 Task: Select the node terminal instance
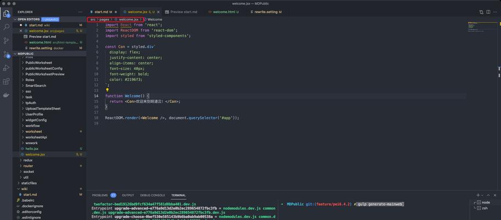(x=486, y=202)
